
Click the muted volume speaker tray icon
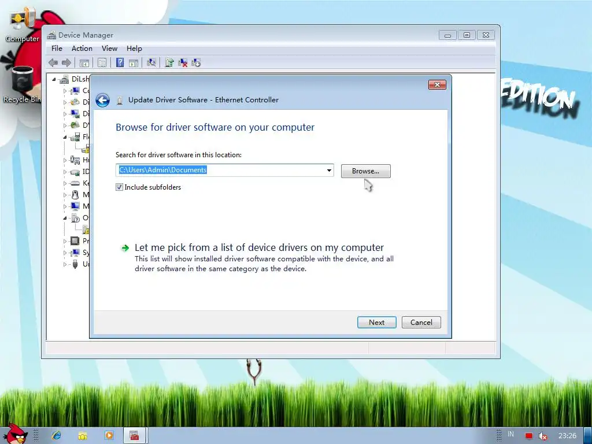coord(543,436)
